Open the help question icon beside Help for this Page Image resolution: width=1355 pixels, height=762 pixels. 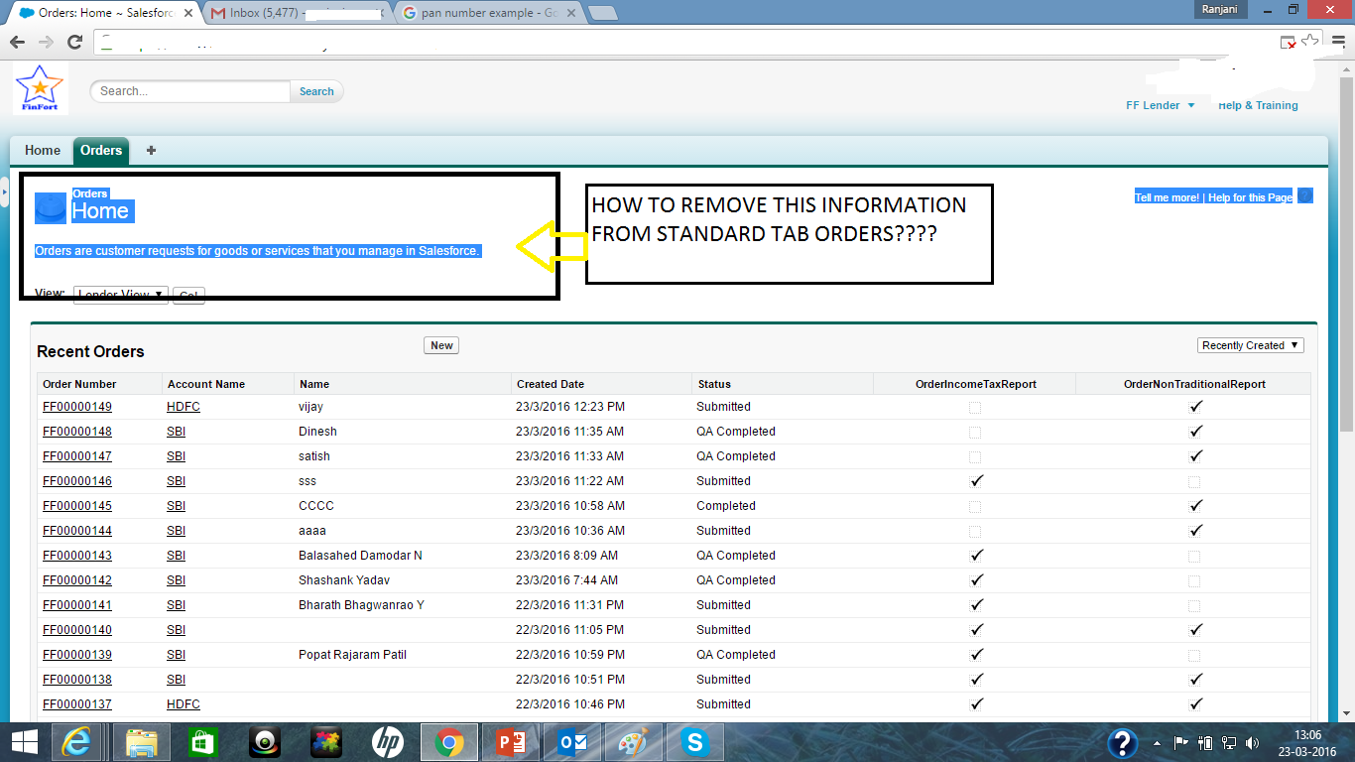click(x=1305, y=196)
